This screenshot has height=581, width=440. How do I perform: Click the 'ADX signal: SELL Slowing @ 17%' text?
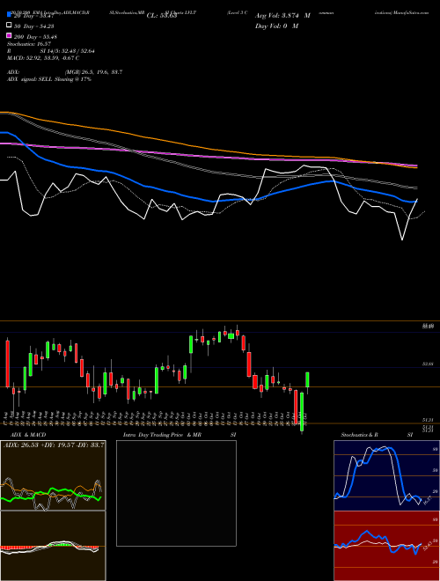(49, 79)
